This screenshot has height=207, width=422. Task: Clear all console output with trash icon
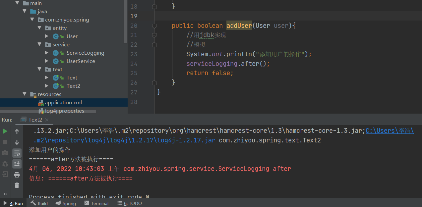17,185
